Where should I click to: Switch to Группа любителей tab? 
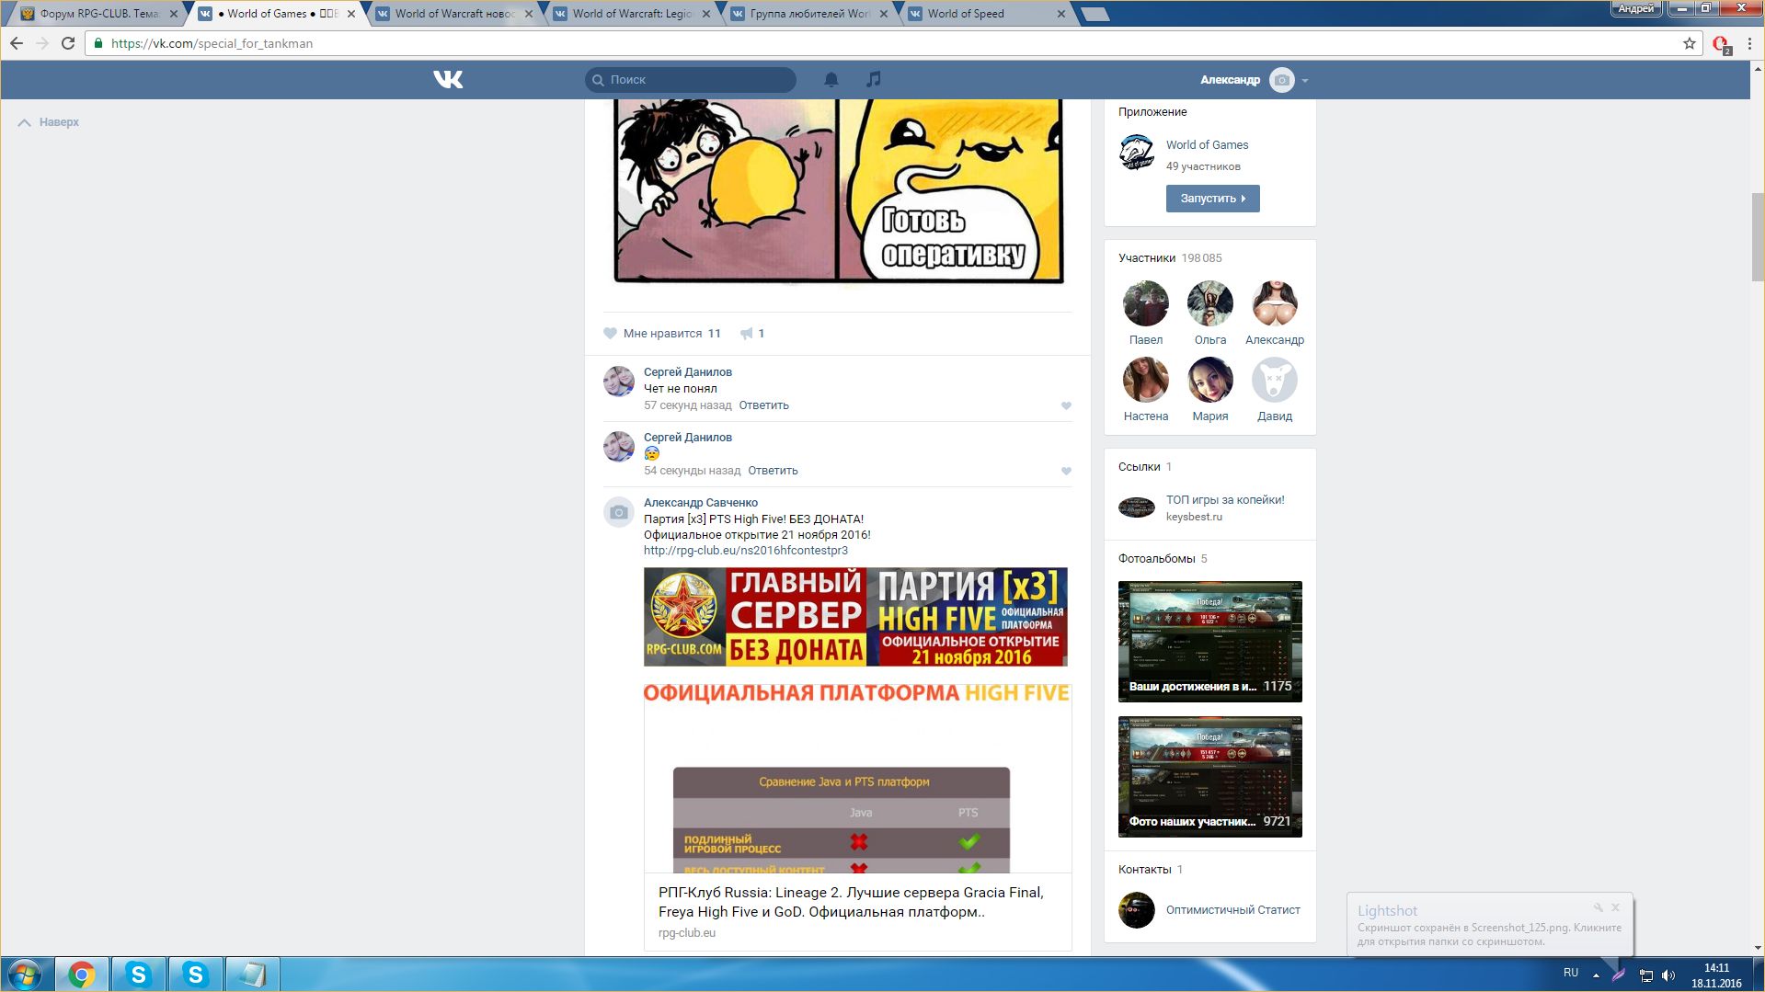pyautogui.click(x=809, y=14)
